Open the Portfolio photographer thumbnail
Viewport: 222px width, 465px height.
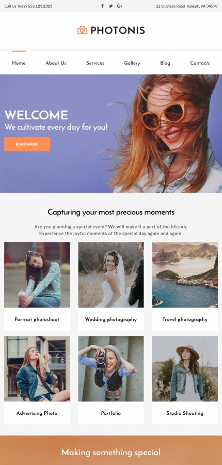click(111, 368)
